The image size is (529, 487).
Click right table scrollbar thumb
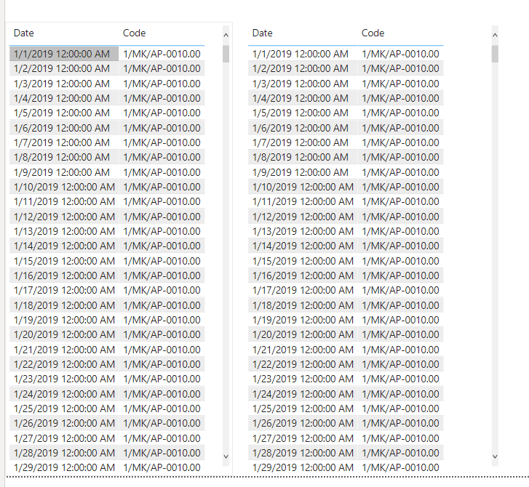[x=495, y=54]
